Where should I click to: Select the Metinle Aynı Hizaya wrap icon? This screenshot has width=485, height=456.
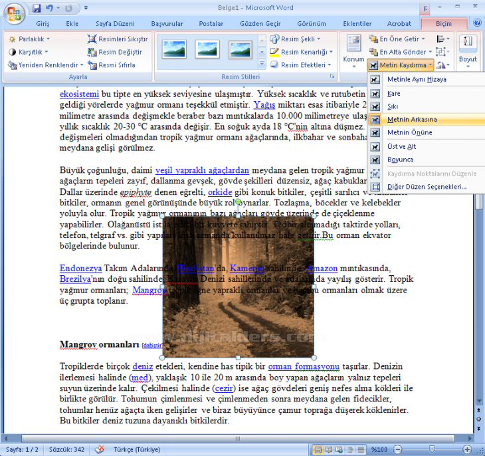click(x=375, y=80)
